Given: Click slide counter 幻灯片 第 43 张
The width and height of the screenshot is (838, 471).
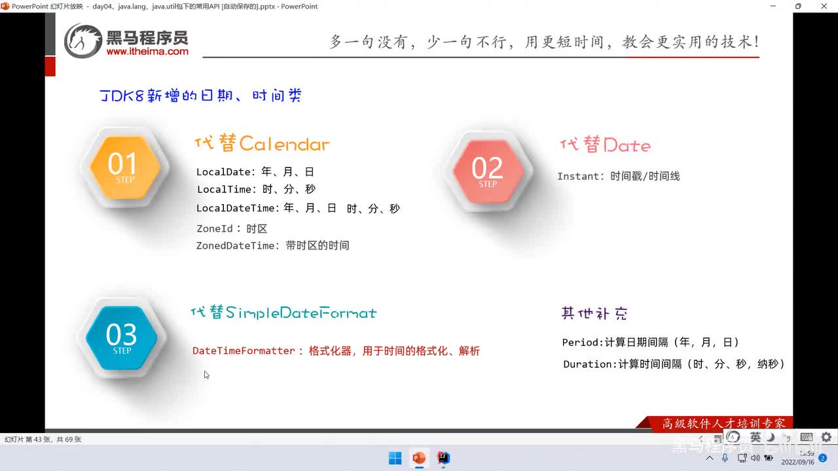Looking at the screenshot, I should [x=43, y=440].
